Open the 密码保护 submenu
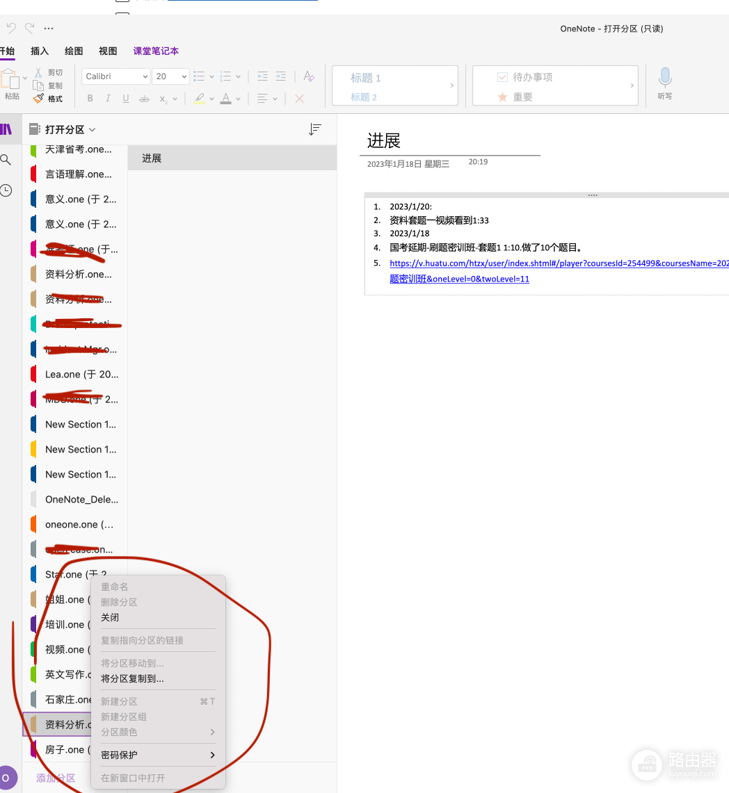 [158, 755]
